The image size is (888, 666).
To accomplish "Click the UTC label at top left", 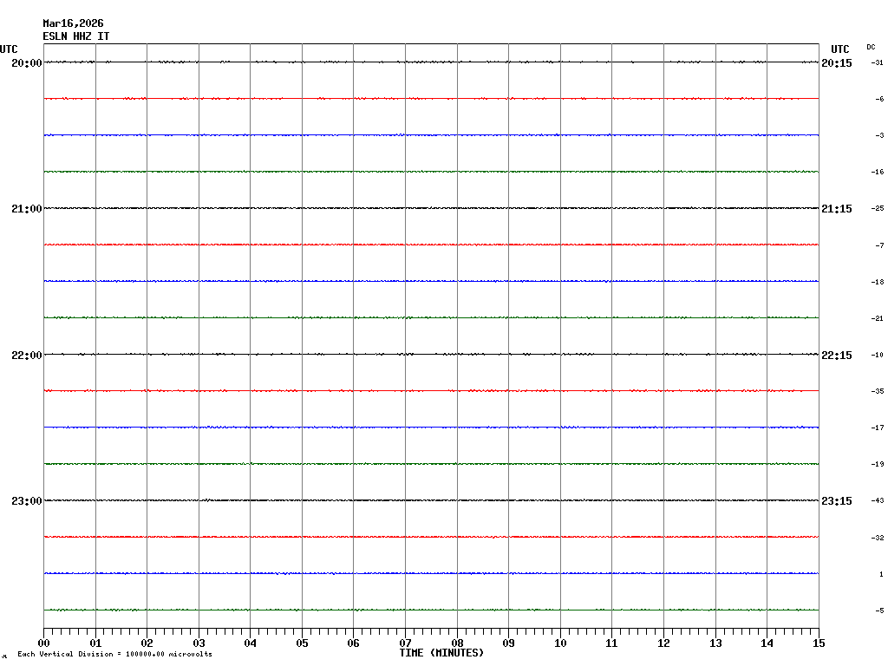I will [x=9, y=49].
